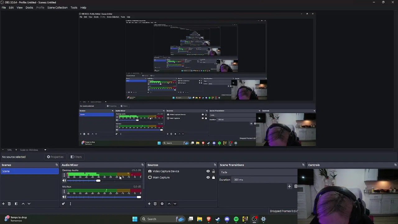Add a new scene with plus icon
Image resolution: width=398 pixels, height=224 pixels.
(x=3, y=204)
